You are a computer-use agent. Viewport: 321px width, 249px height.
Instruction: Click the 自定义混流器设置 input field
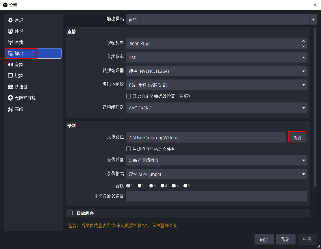click(217, 196)
